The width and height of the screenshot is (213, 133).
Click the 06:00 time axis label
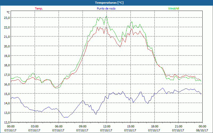(x=59, y=127)
